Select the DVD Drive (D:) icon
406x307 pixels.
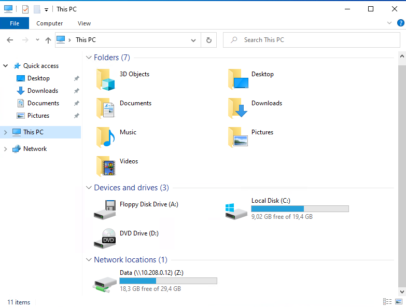(105, 239)
